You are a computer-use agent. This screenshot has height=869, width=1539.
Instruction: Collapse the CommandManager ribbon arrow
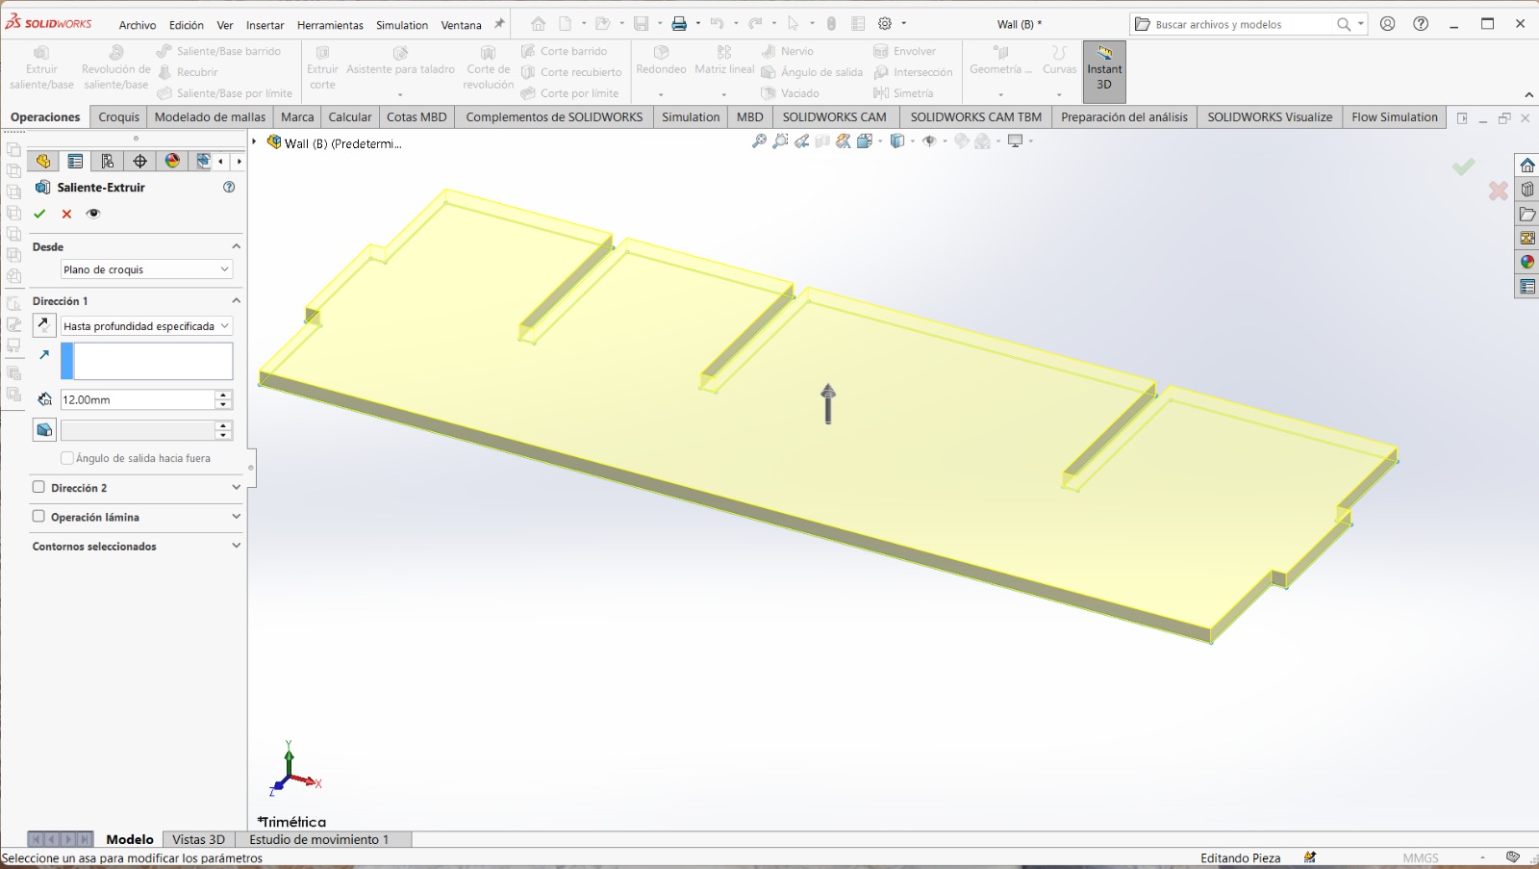pyautogui.click(x=1528, y=94)
